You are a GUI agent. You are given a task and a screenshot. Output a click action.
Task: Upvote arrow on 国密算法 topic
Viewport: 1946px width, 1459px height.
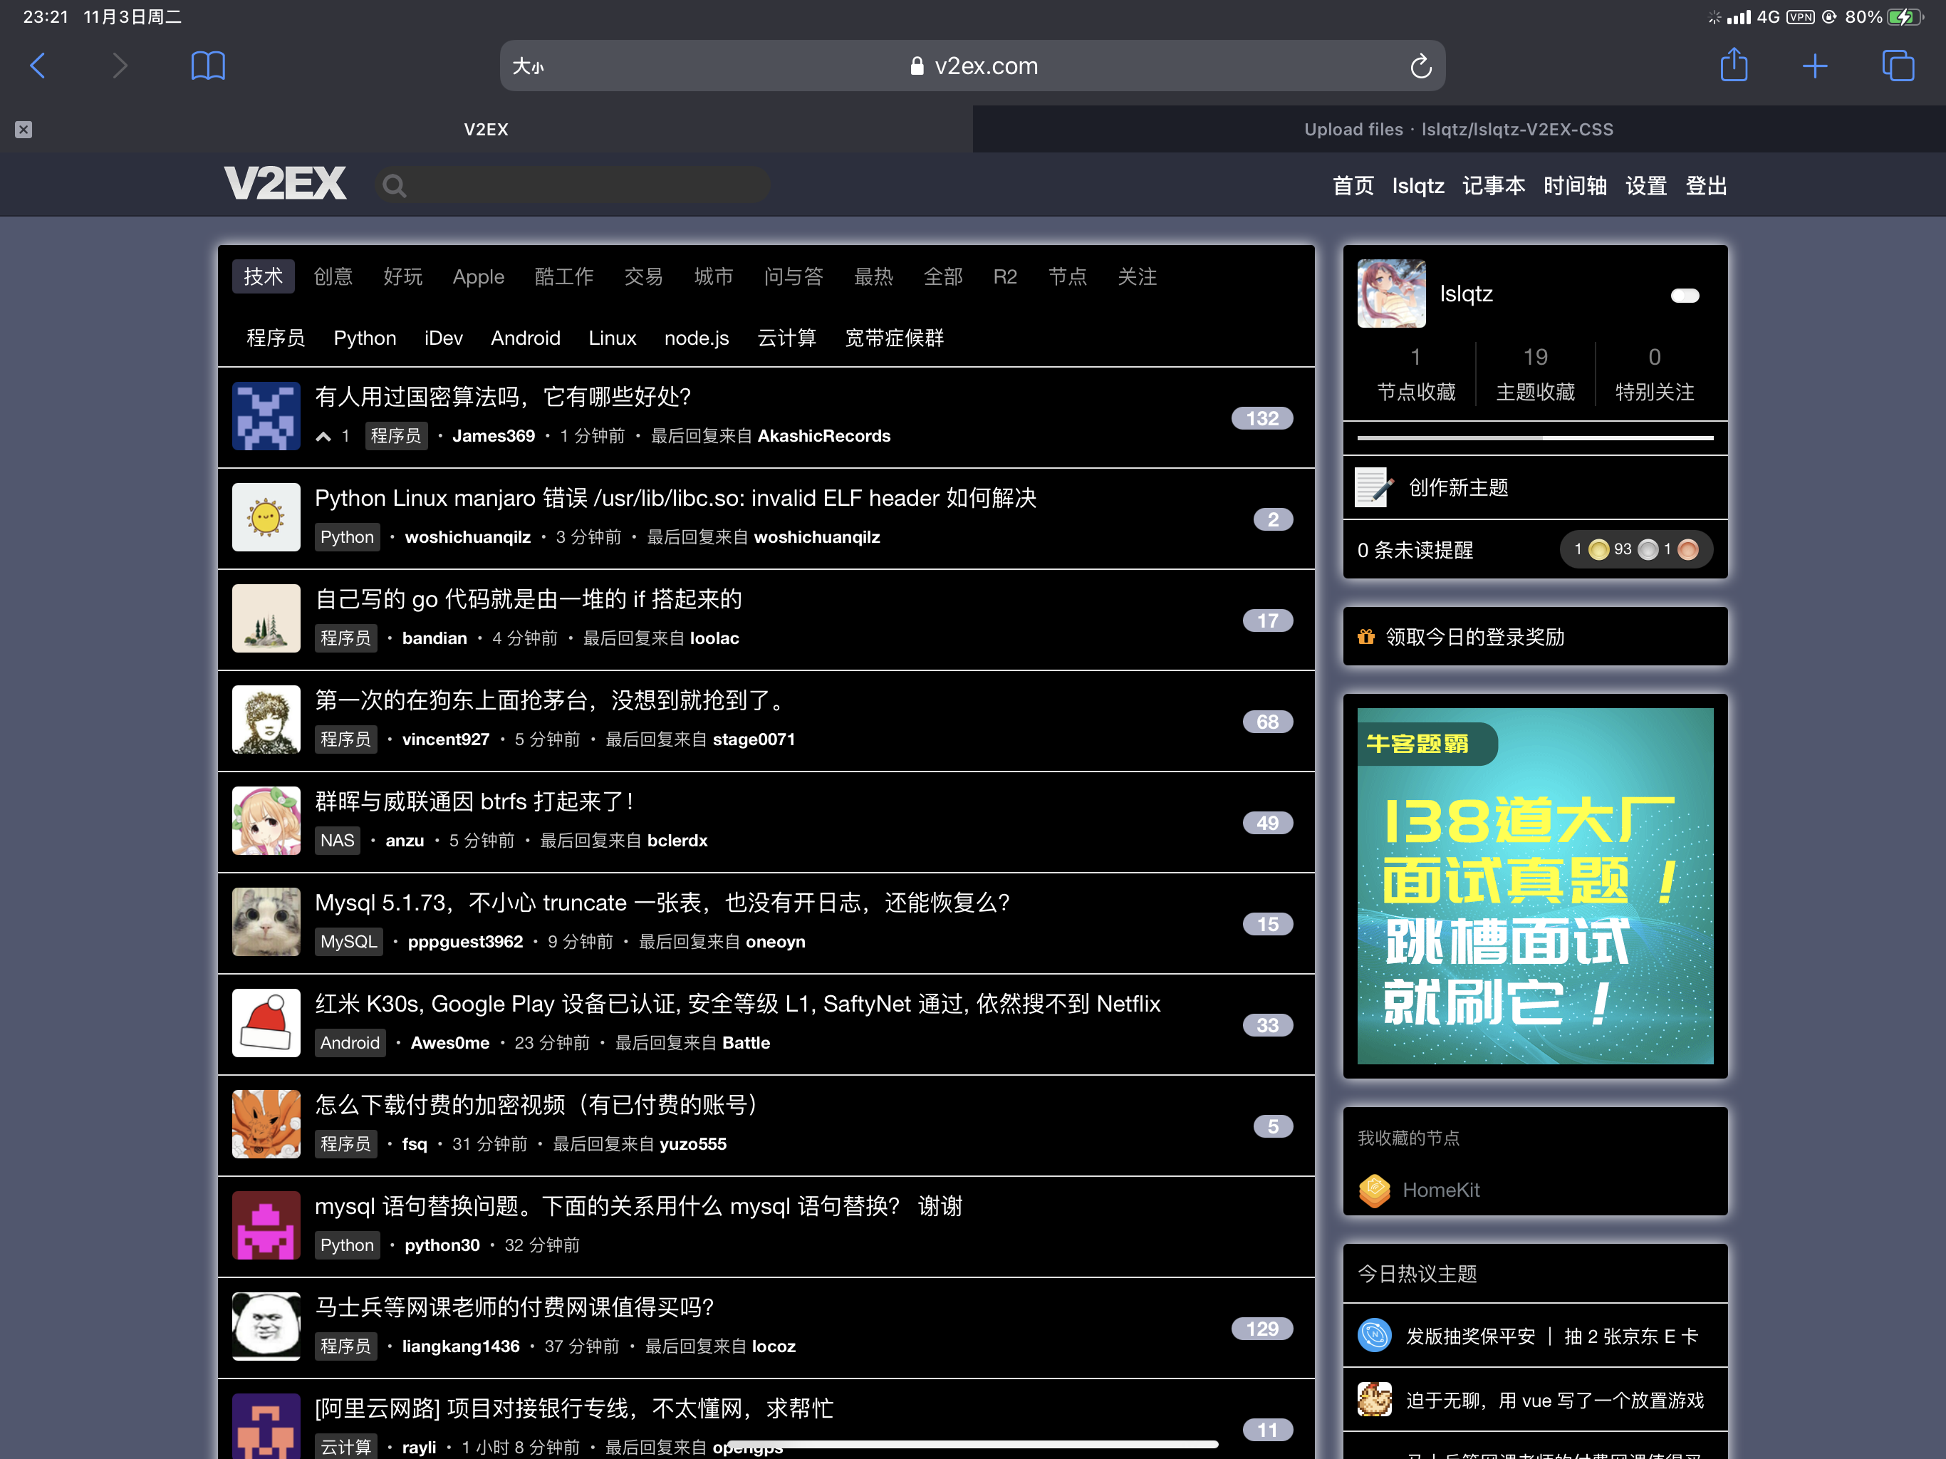coord(324,437)
